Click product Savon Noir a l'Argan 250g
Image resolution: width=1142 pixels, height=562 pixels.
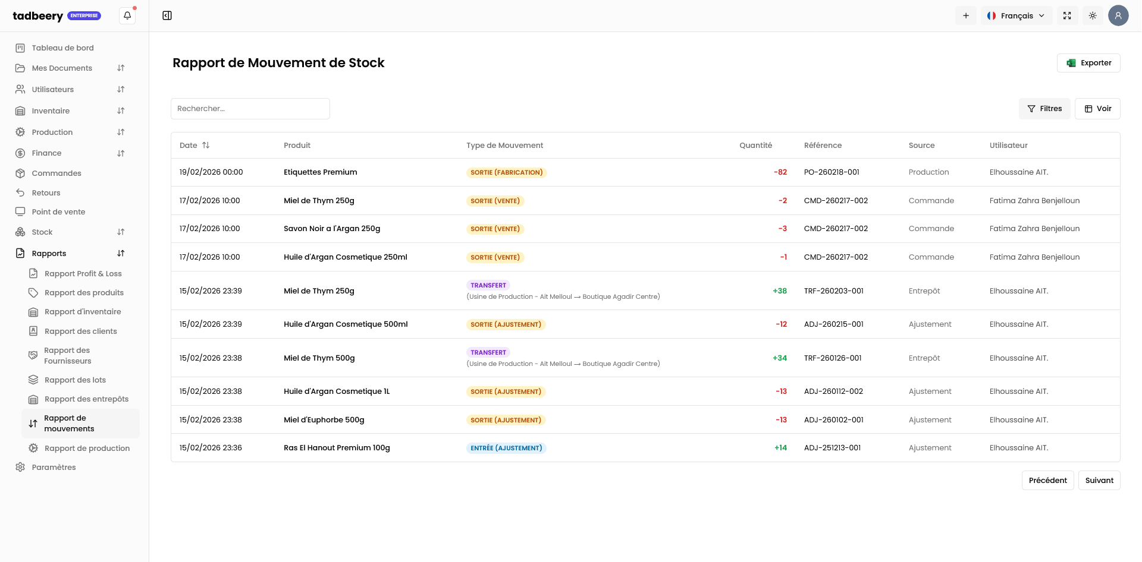[332, 229]
